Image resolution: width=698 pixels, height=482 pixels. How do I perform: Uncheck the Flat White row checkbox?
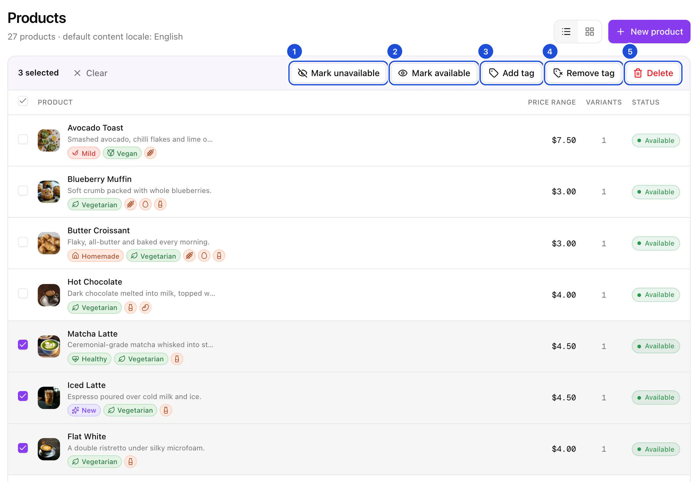23,448
